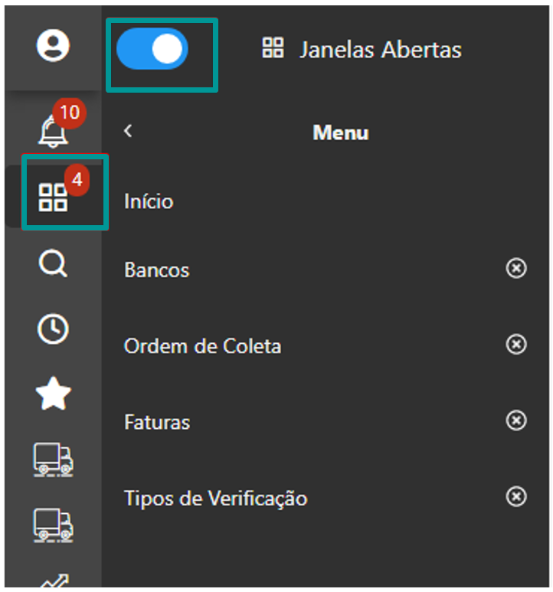Close the Bancos window entry
Image resolution: width=553 pixels, height=592 pixels.
[517, 269]
